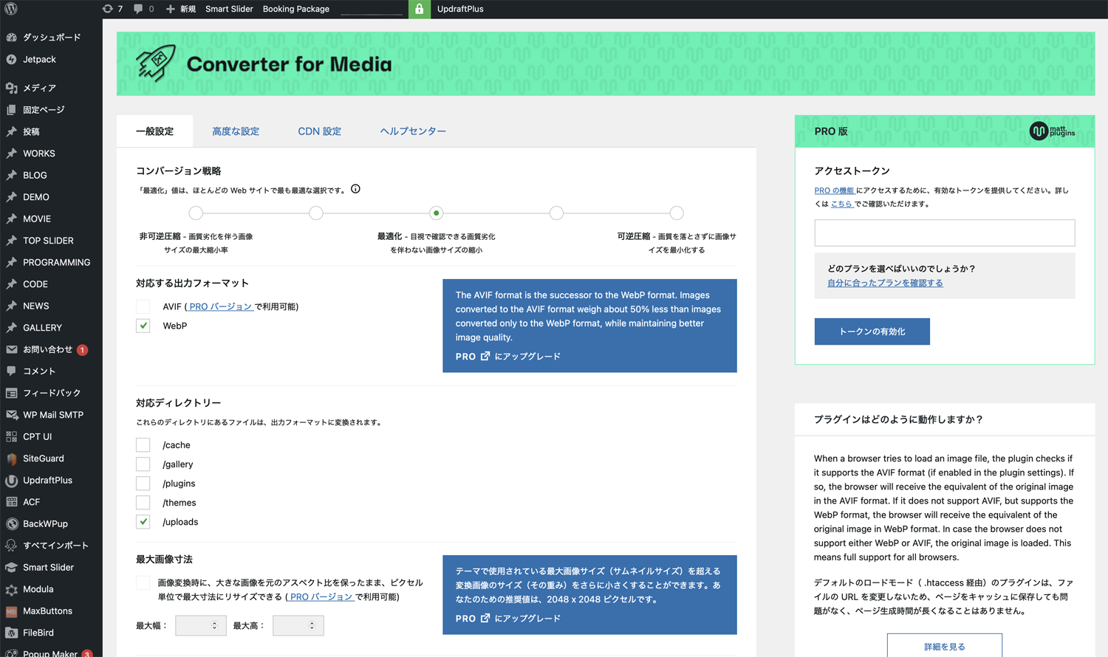Select the 可逆圧縮 point on strategy slider

coord(676,213)
